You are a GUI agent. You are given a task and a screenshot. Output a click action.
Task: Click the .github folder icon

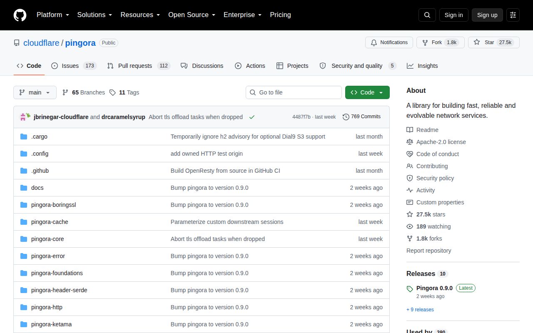(24, 171)
